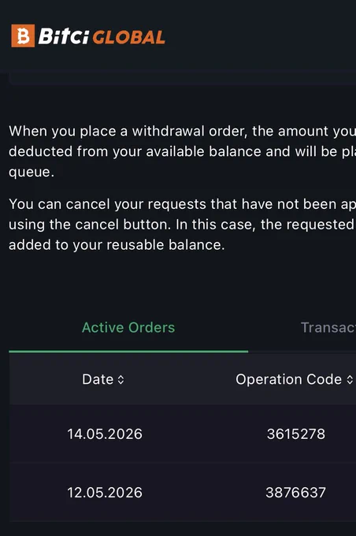The height and width of the screenshot is (536, 356).
Task: Click operation code 3615278
Action: tap(296, 434)
